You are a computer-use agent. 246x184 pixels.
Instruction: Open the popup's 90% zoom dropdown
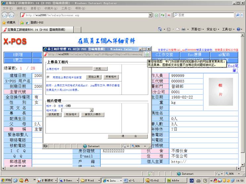140,146
